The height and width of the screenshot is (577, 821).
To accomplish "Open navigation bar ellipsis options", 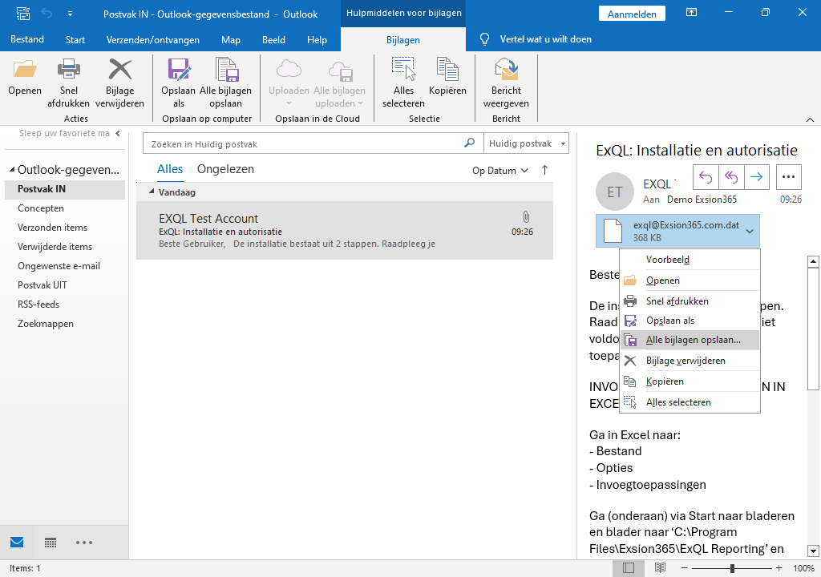I will [83, 543].
